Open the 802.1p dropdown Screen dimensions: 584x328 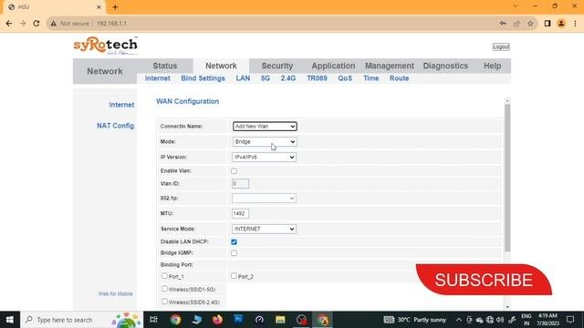point(264,199)
